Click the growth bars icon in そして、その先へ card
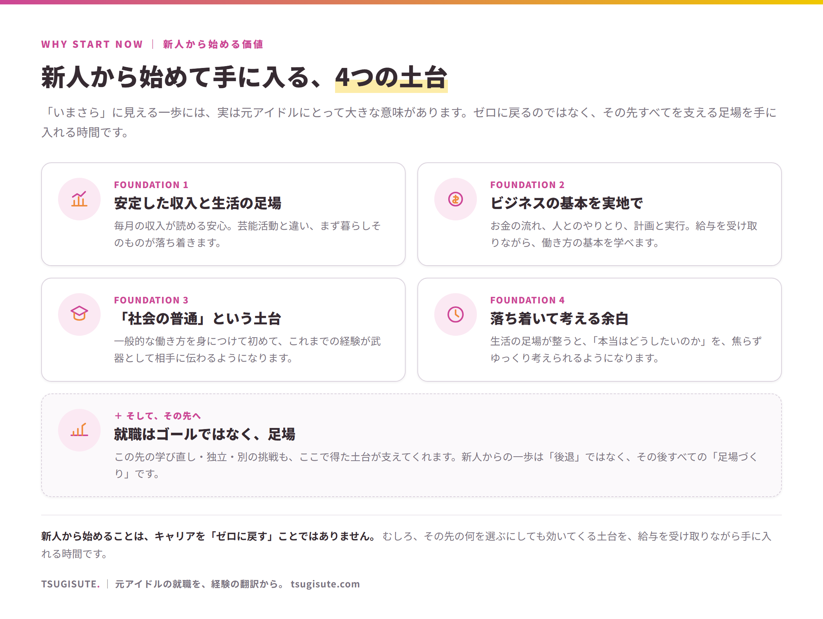 tap(79, 430)
